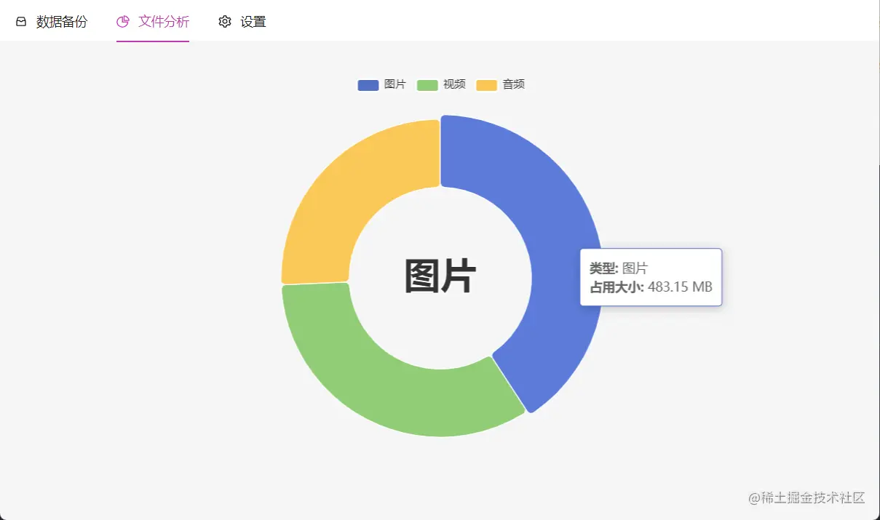Screen dimensions: 880x520
Task: Click the 设置 gear icon
Action: [225, 22]
